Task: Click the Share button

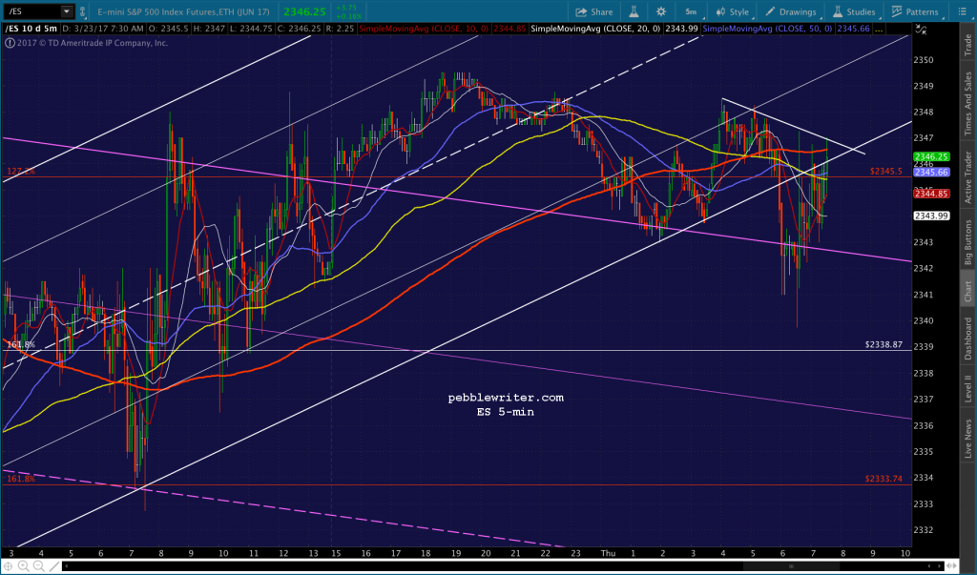Action: point(594,11)
